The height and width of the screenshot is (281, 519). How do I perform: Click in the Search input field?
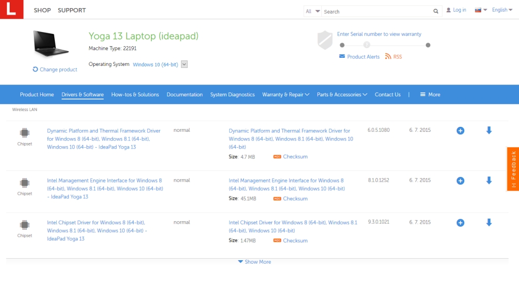pos(377,12)
